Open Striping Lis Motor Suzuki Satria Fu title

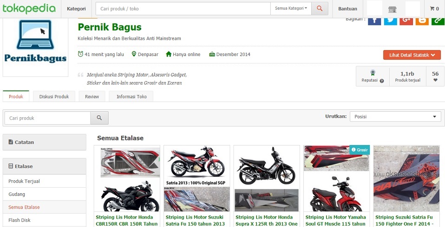coord(195,221)
